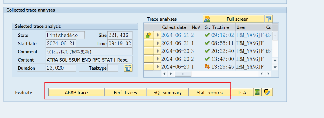Image resolution: width=324 pixels, height=118 pixels.
Task: Expand the 13:25:45 trace row arrow
Action: pyautogui.click(x=158, y=67)
